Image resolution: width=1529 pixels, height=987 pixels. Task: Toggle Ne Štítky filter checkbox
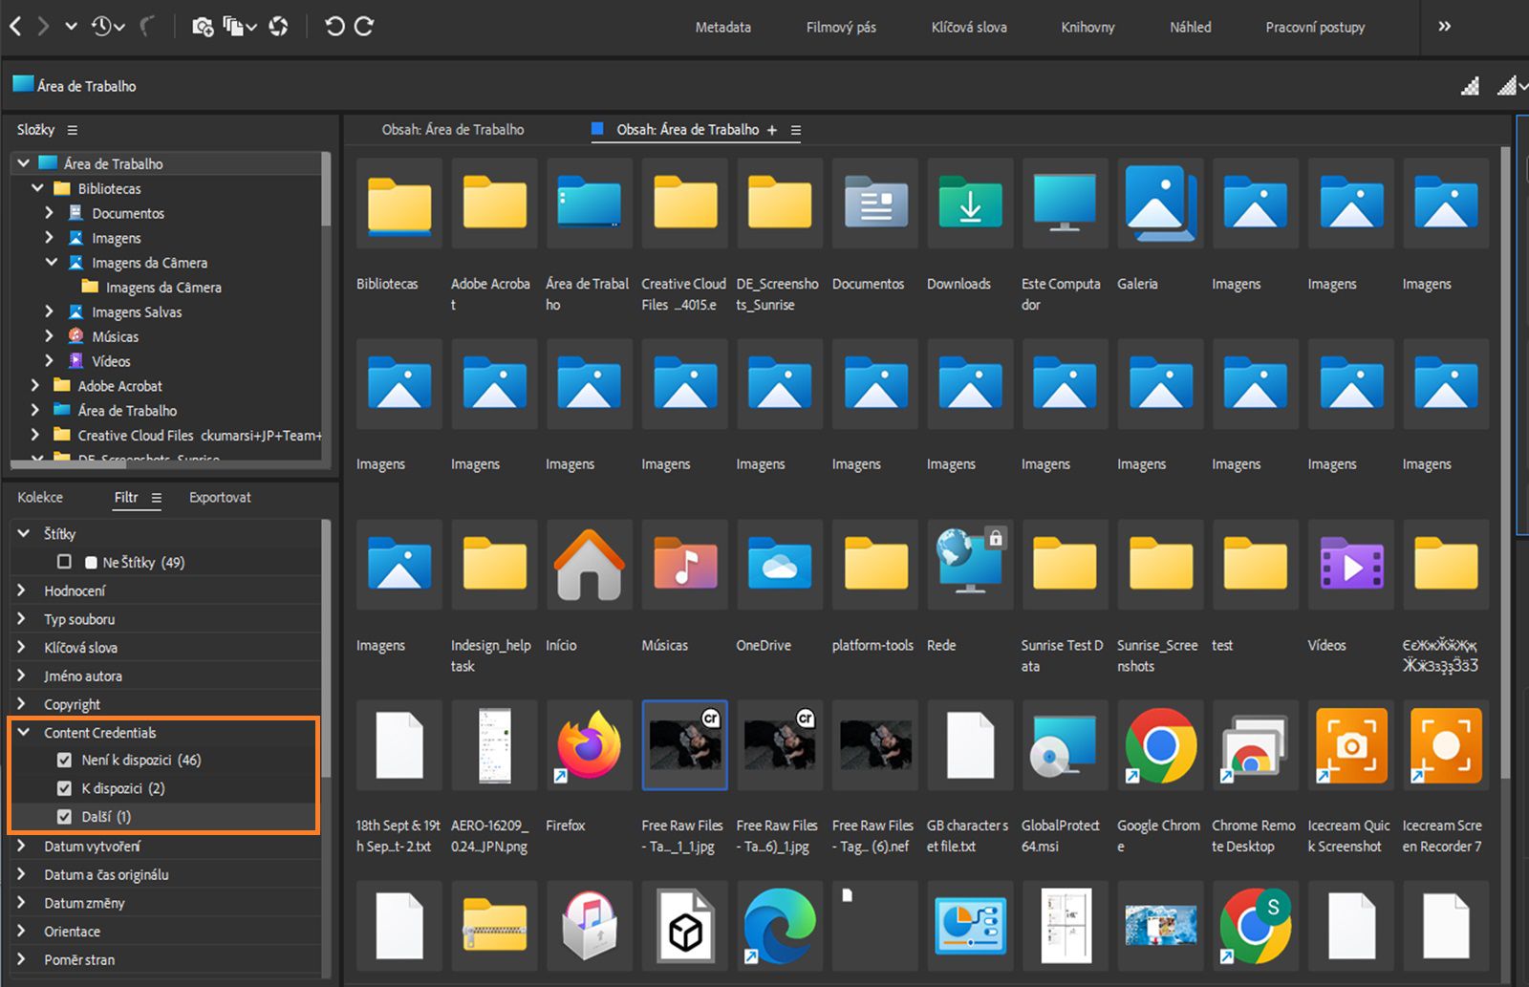click(x=64, y=562)
